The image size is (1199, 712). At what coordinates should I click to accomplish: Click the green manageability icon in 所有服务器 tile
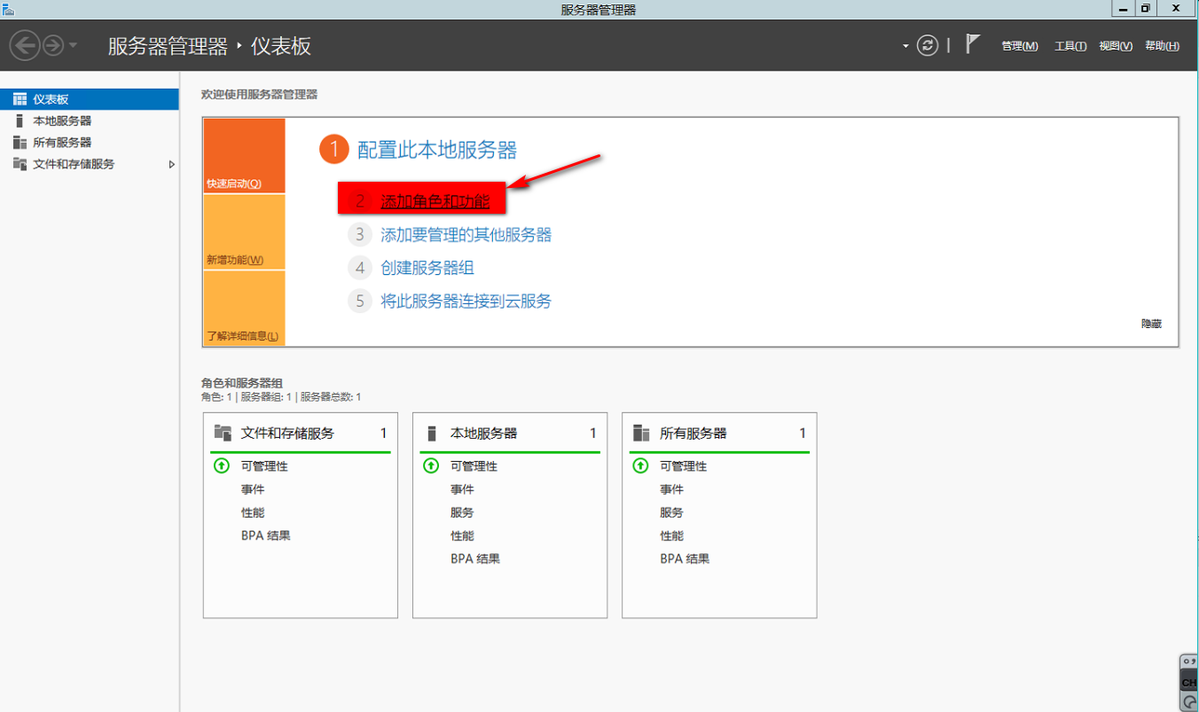[x=640, y=466]
